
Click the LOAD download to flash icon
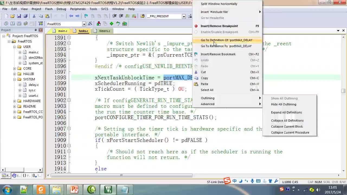(x=41, y=24)
